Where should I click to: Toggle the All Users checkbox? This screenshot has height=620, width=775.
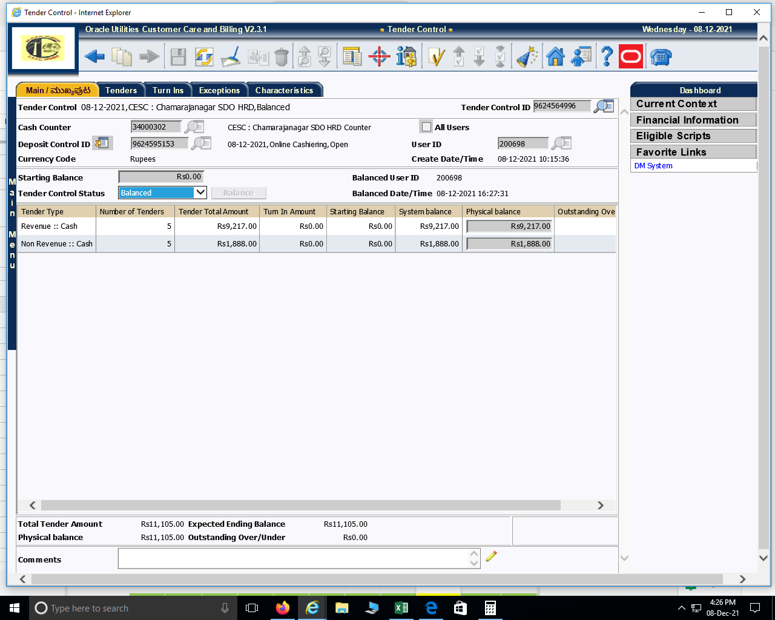(x=426, y=127)
